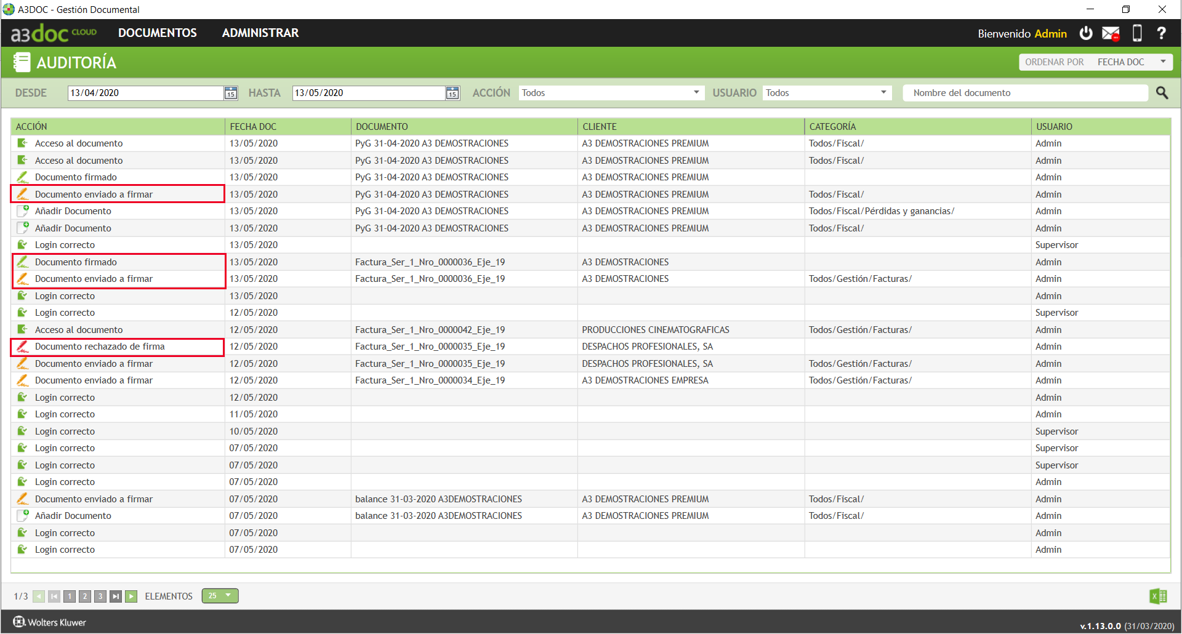This screenshot has height=634, width=1182.
Task: Go to the previous page
Action: tap(39, 596)
